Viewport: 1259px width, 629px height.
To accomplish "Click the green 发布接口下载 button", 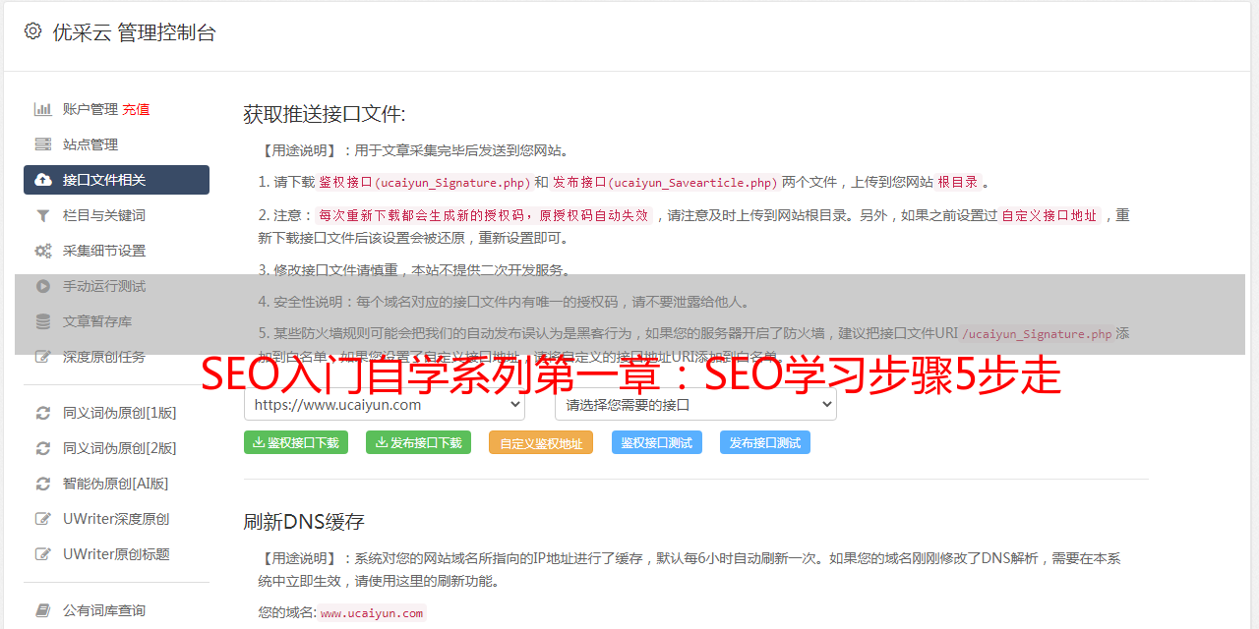I will point(418,442).
